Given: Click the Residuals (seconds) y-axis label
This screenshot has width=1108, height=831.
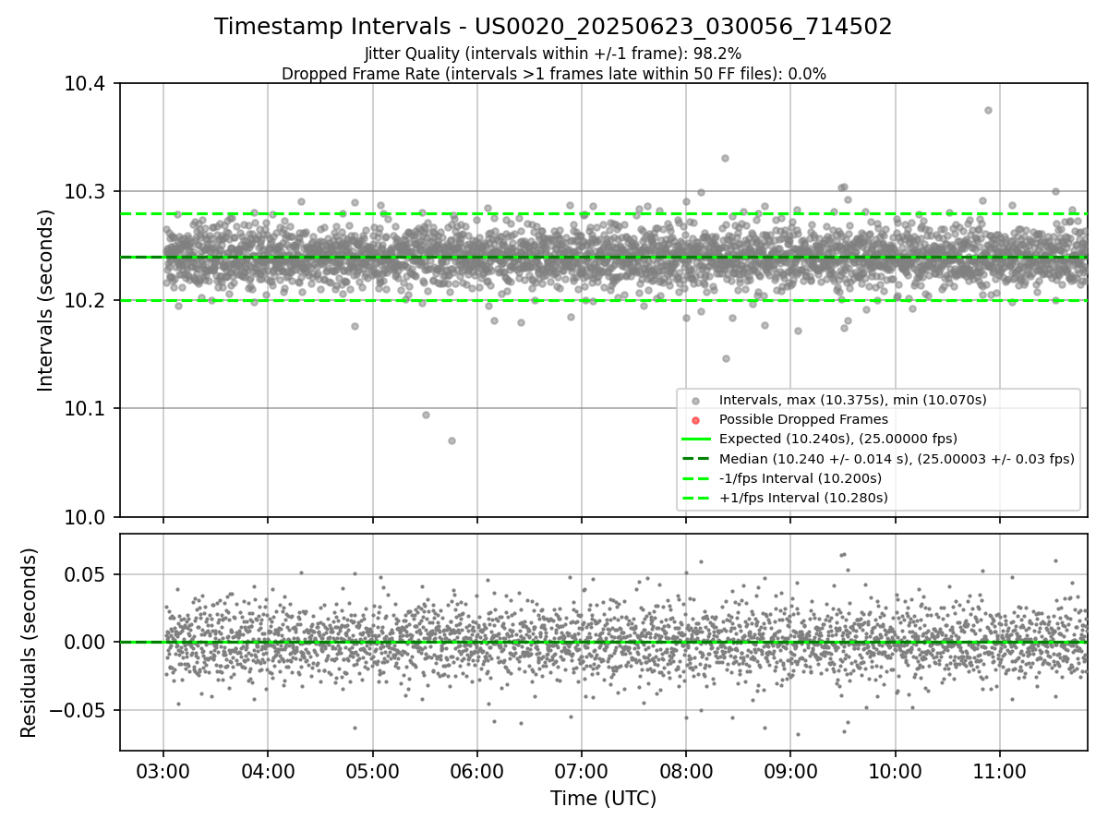Looking at the screenshot, I should pos(30,643).
